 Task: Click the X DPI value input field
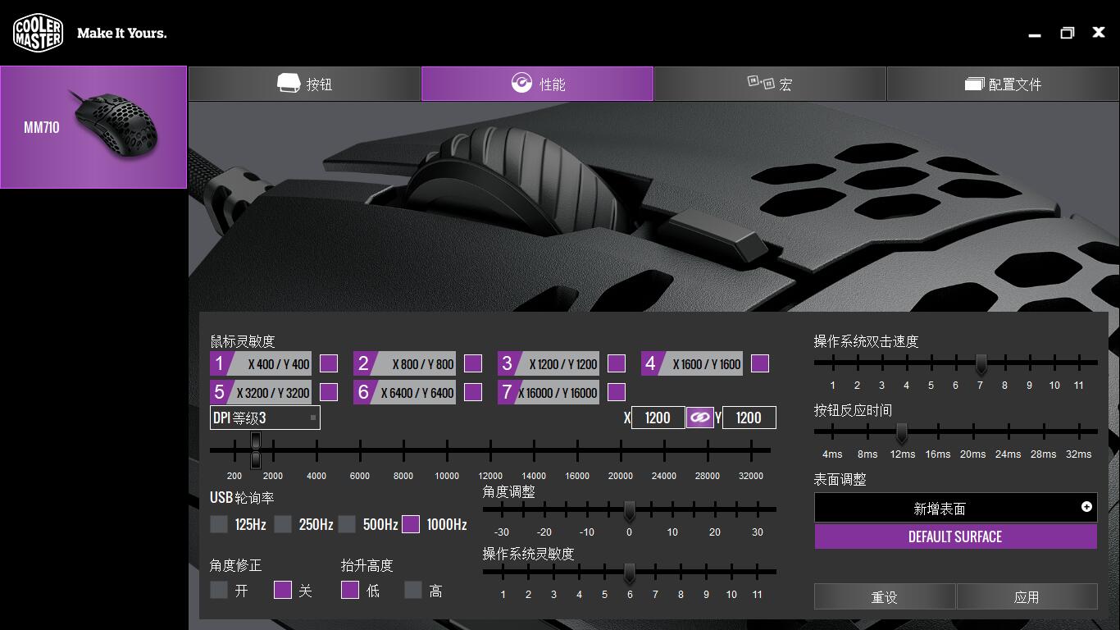[658, 418]
